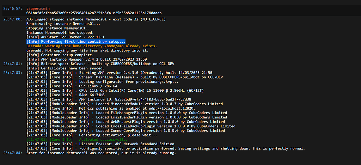
Task: Click the NO_LICENCE exit code 32 line
Action: coord(96,19)
